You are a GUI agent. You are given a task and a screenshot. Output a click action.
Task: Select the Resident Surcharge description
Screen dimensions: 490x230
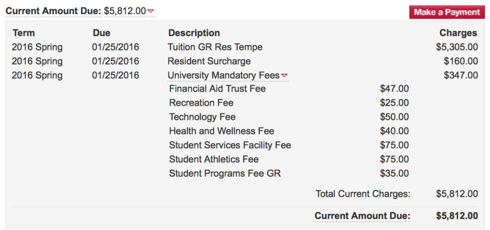click(x=209, y=61)
